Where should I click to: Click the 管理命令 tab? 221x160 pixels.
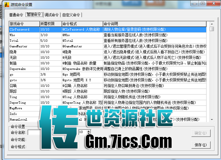[x=34, y=15]
